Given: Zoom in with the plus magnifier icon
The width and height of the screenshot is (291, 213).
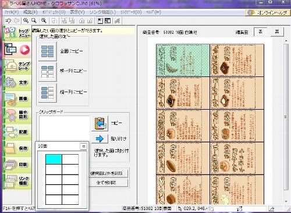Looking at the screenshot, I should tap(26, 20).
